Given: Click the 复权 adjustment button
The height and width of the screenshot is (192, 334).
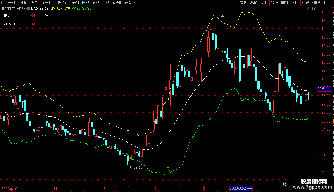Looking at the screenshot, I should pyautogui.click(x=244, y=3).
